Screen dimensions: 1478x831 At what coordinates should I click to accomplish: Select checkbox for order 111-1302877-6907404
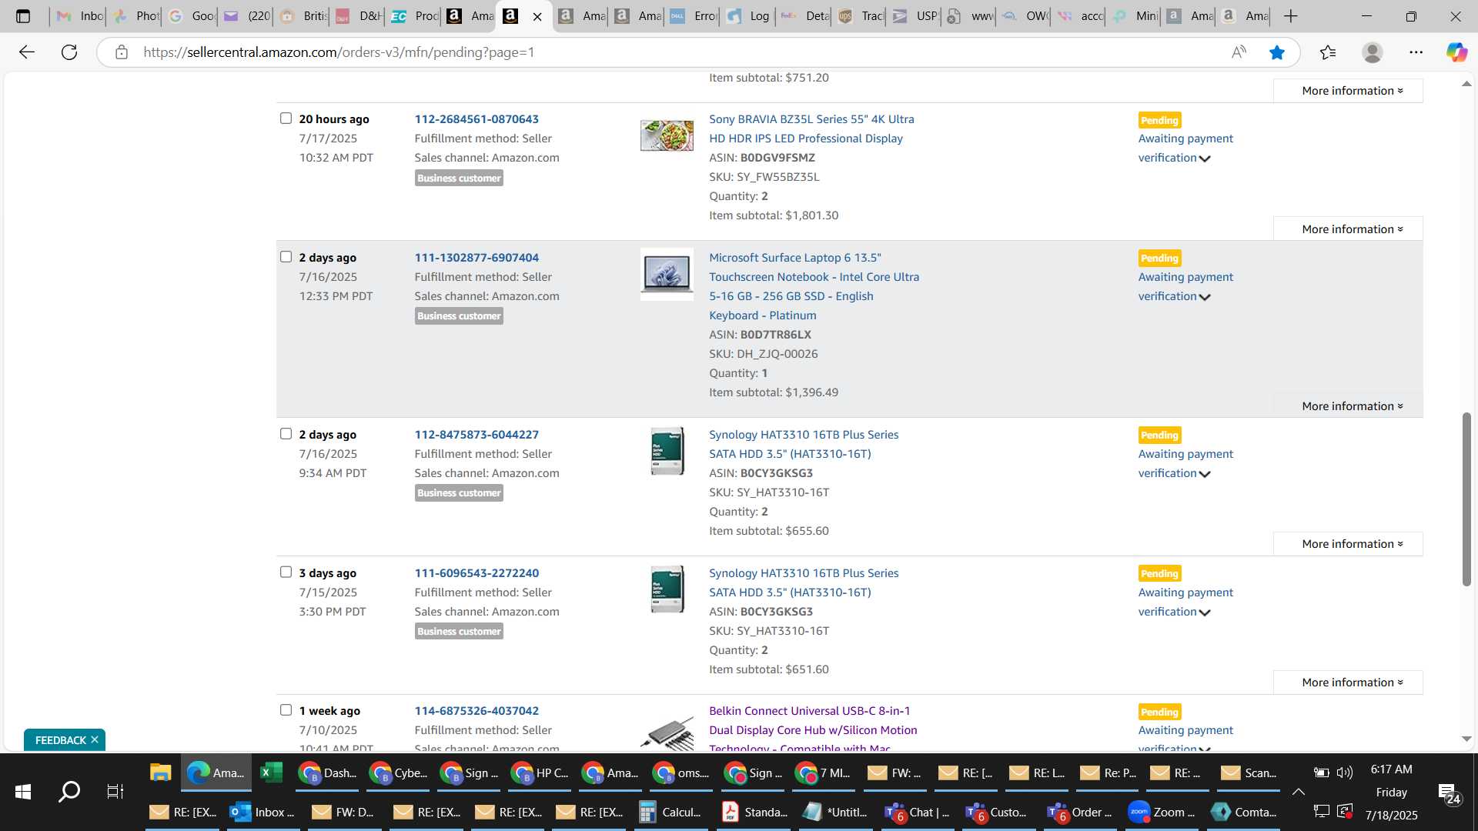pyautogui.click(x=286, y=256)
